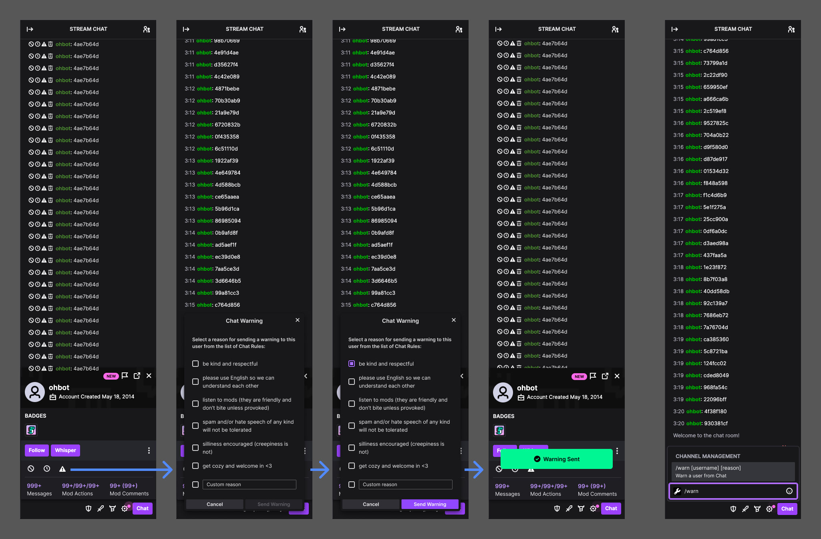Click ban icon in leftmost ohbot card
The width and height of the screenshot is (821, 539).
click(31, 469)
